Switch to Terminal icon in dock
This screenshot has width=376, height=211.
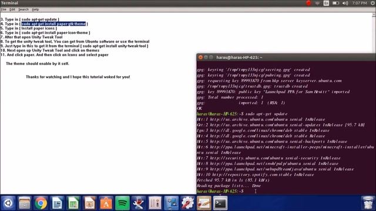[220, 203]
